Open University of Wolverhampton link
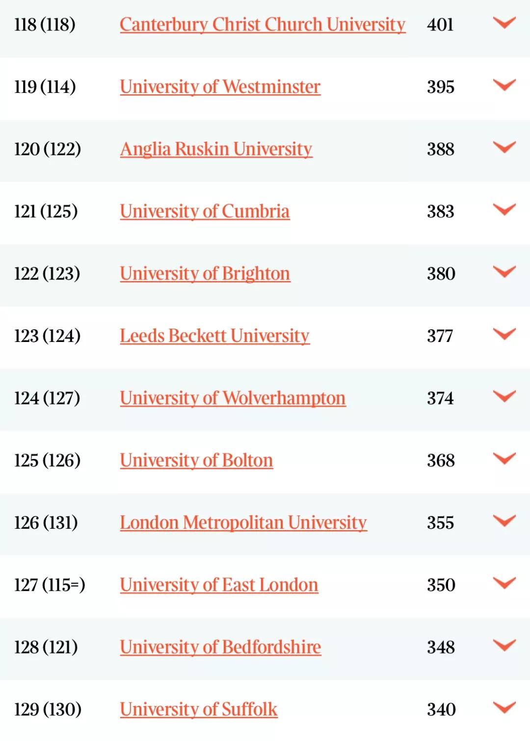Screen dimensions: 530x741 [233, 398]
